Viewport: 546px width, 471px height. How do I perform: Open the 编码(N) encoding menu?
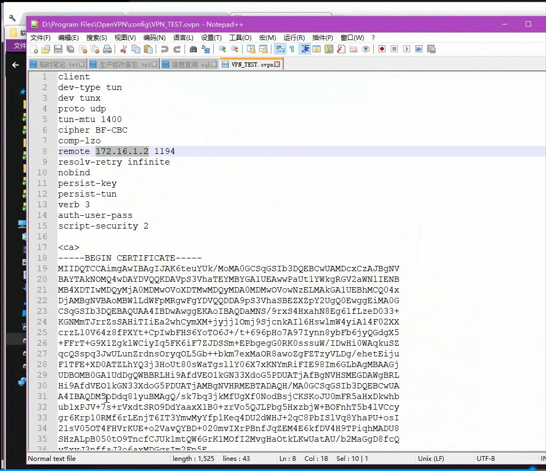(x=154, y=38)
